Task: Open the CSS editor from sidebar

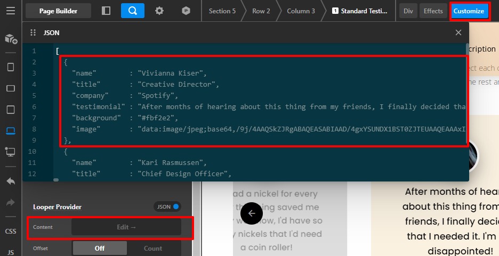Action: 11,232
